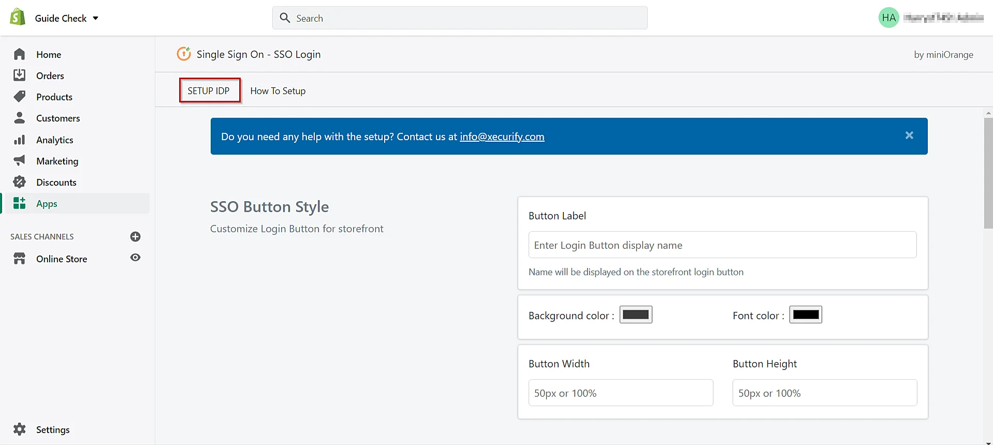Open the Background color swatch
The image size is (993, 445).
coord(636,315)
